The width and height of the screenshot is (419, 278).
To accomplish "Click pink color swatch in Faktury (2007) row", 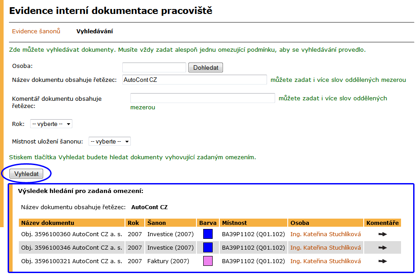I will pos(208,261).
